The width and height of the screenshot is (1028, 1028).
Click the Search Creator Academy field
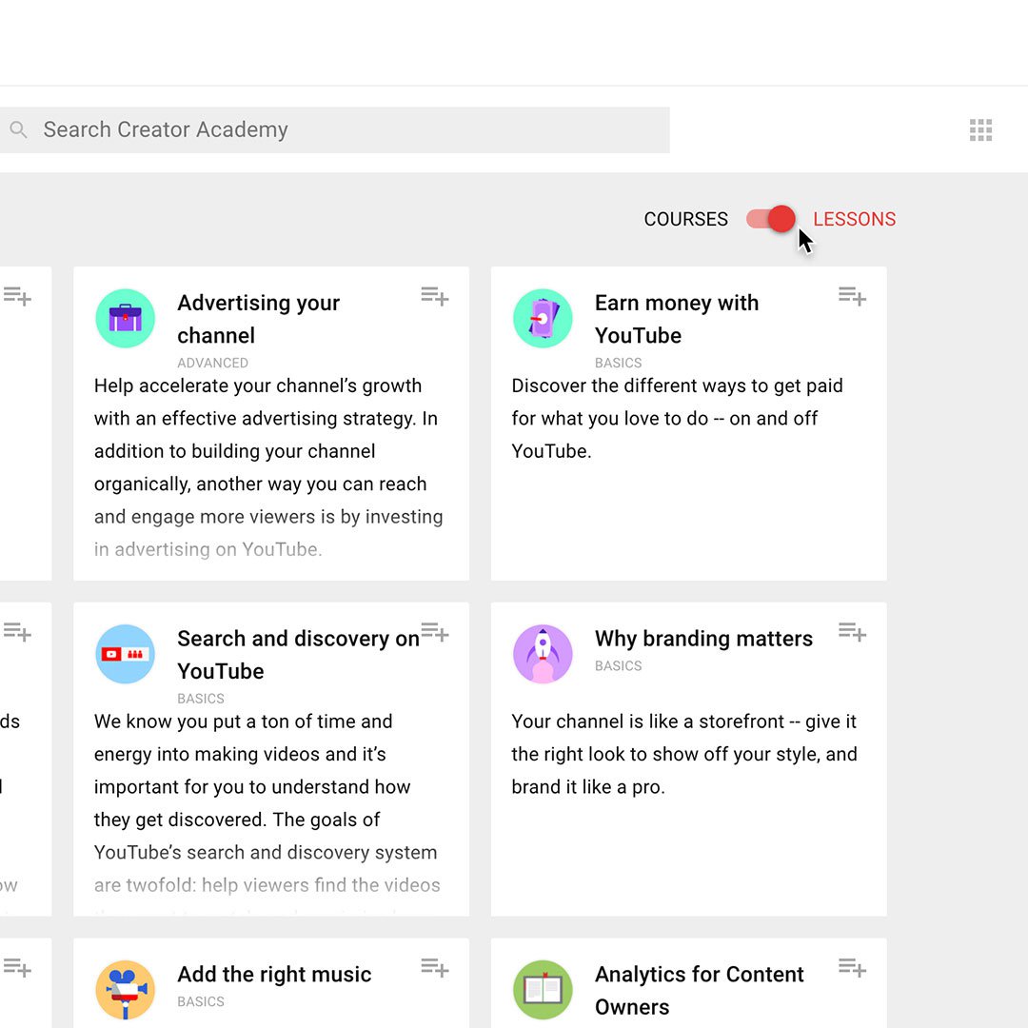click(335, 129)
